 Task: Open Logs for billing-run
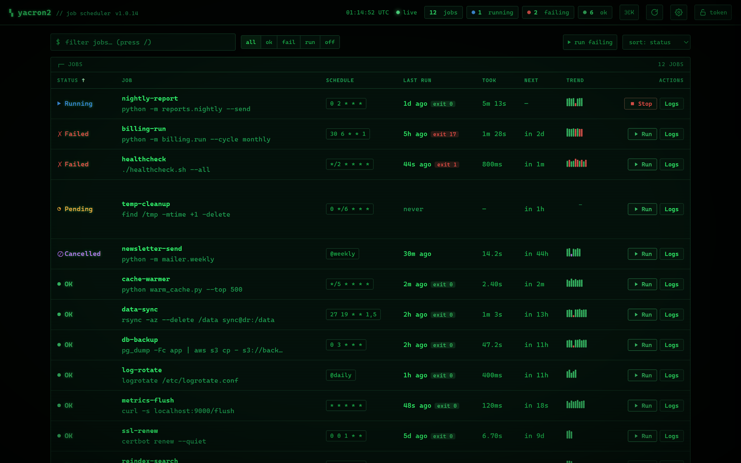click(672, 134)
